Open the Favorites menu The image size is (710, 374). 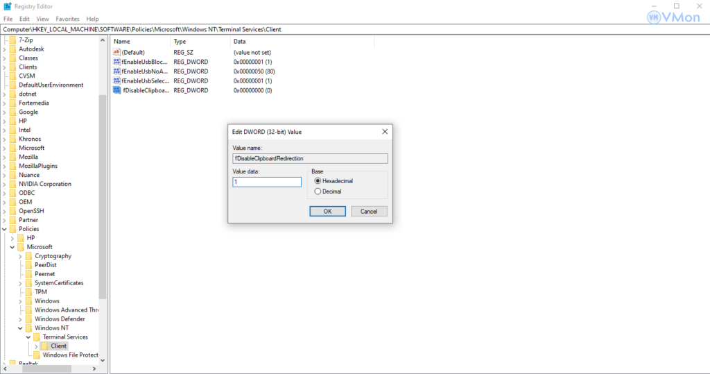(x=67, y=19)
